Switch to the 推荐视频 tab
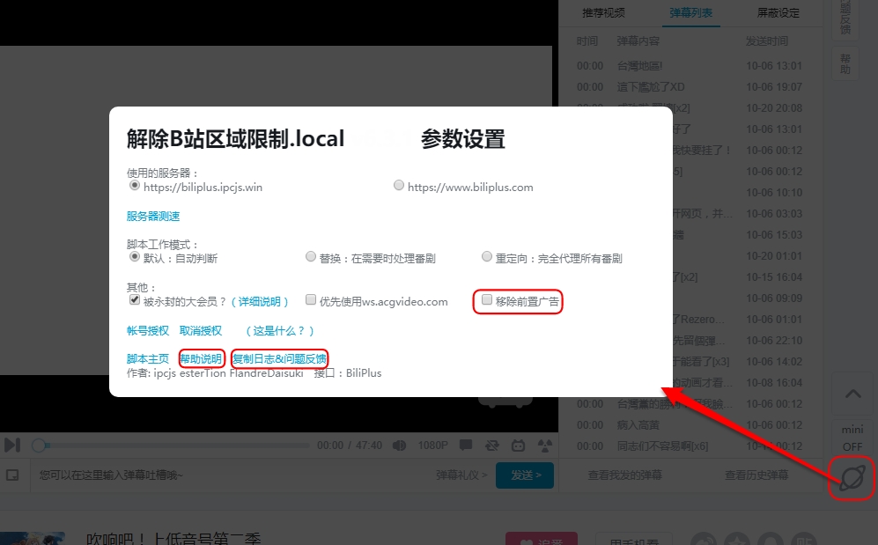The width and height of the screenshot is (878, 545). (603, 13)
